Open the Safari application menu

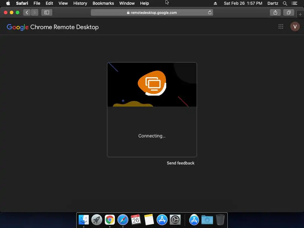click(x=22, y=3)
